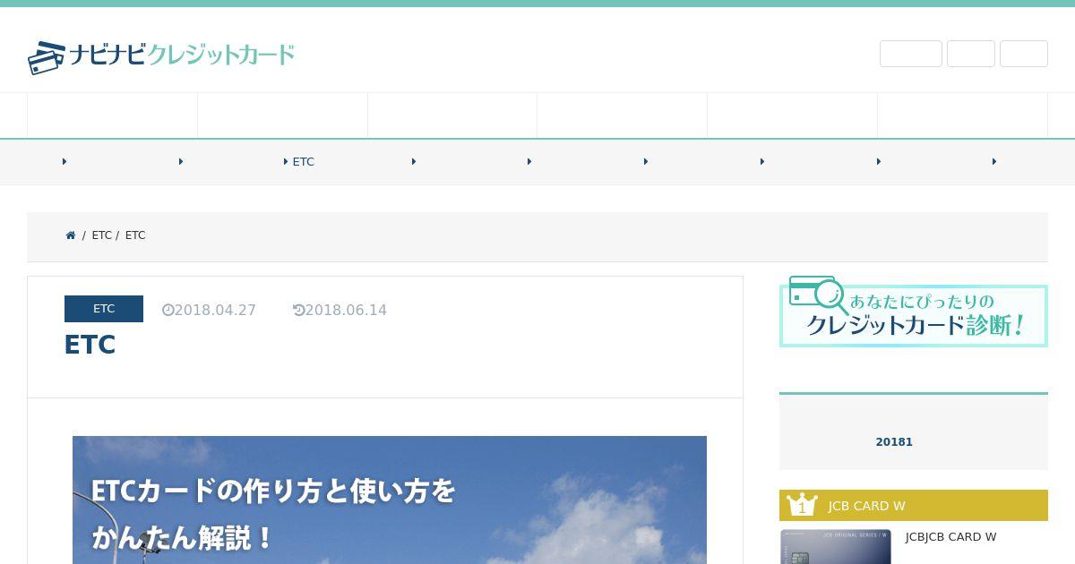The image size is (1075, 564).
Task: Select the blue ETC category badge
Action: click(x=104, y=309)
